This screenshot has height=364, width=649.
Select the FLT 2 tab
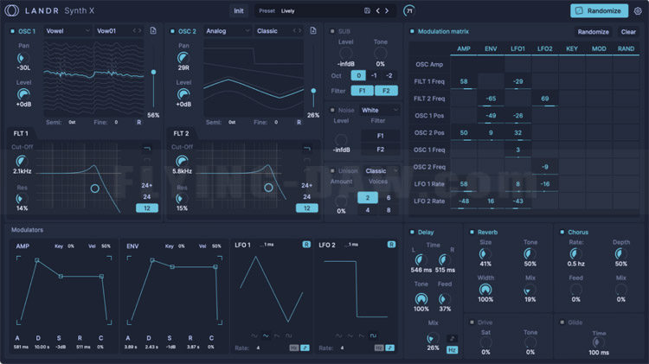[x=181, y=133]
